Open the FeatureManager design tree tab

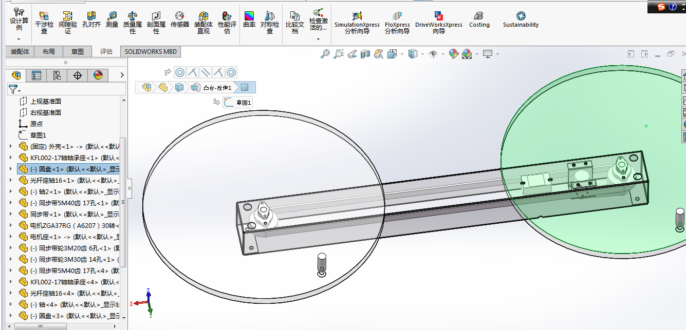(16, 75)
